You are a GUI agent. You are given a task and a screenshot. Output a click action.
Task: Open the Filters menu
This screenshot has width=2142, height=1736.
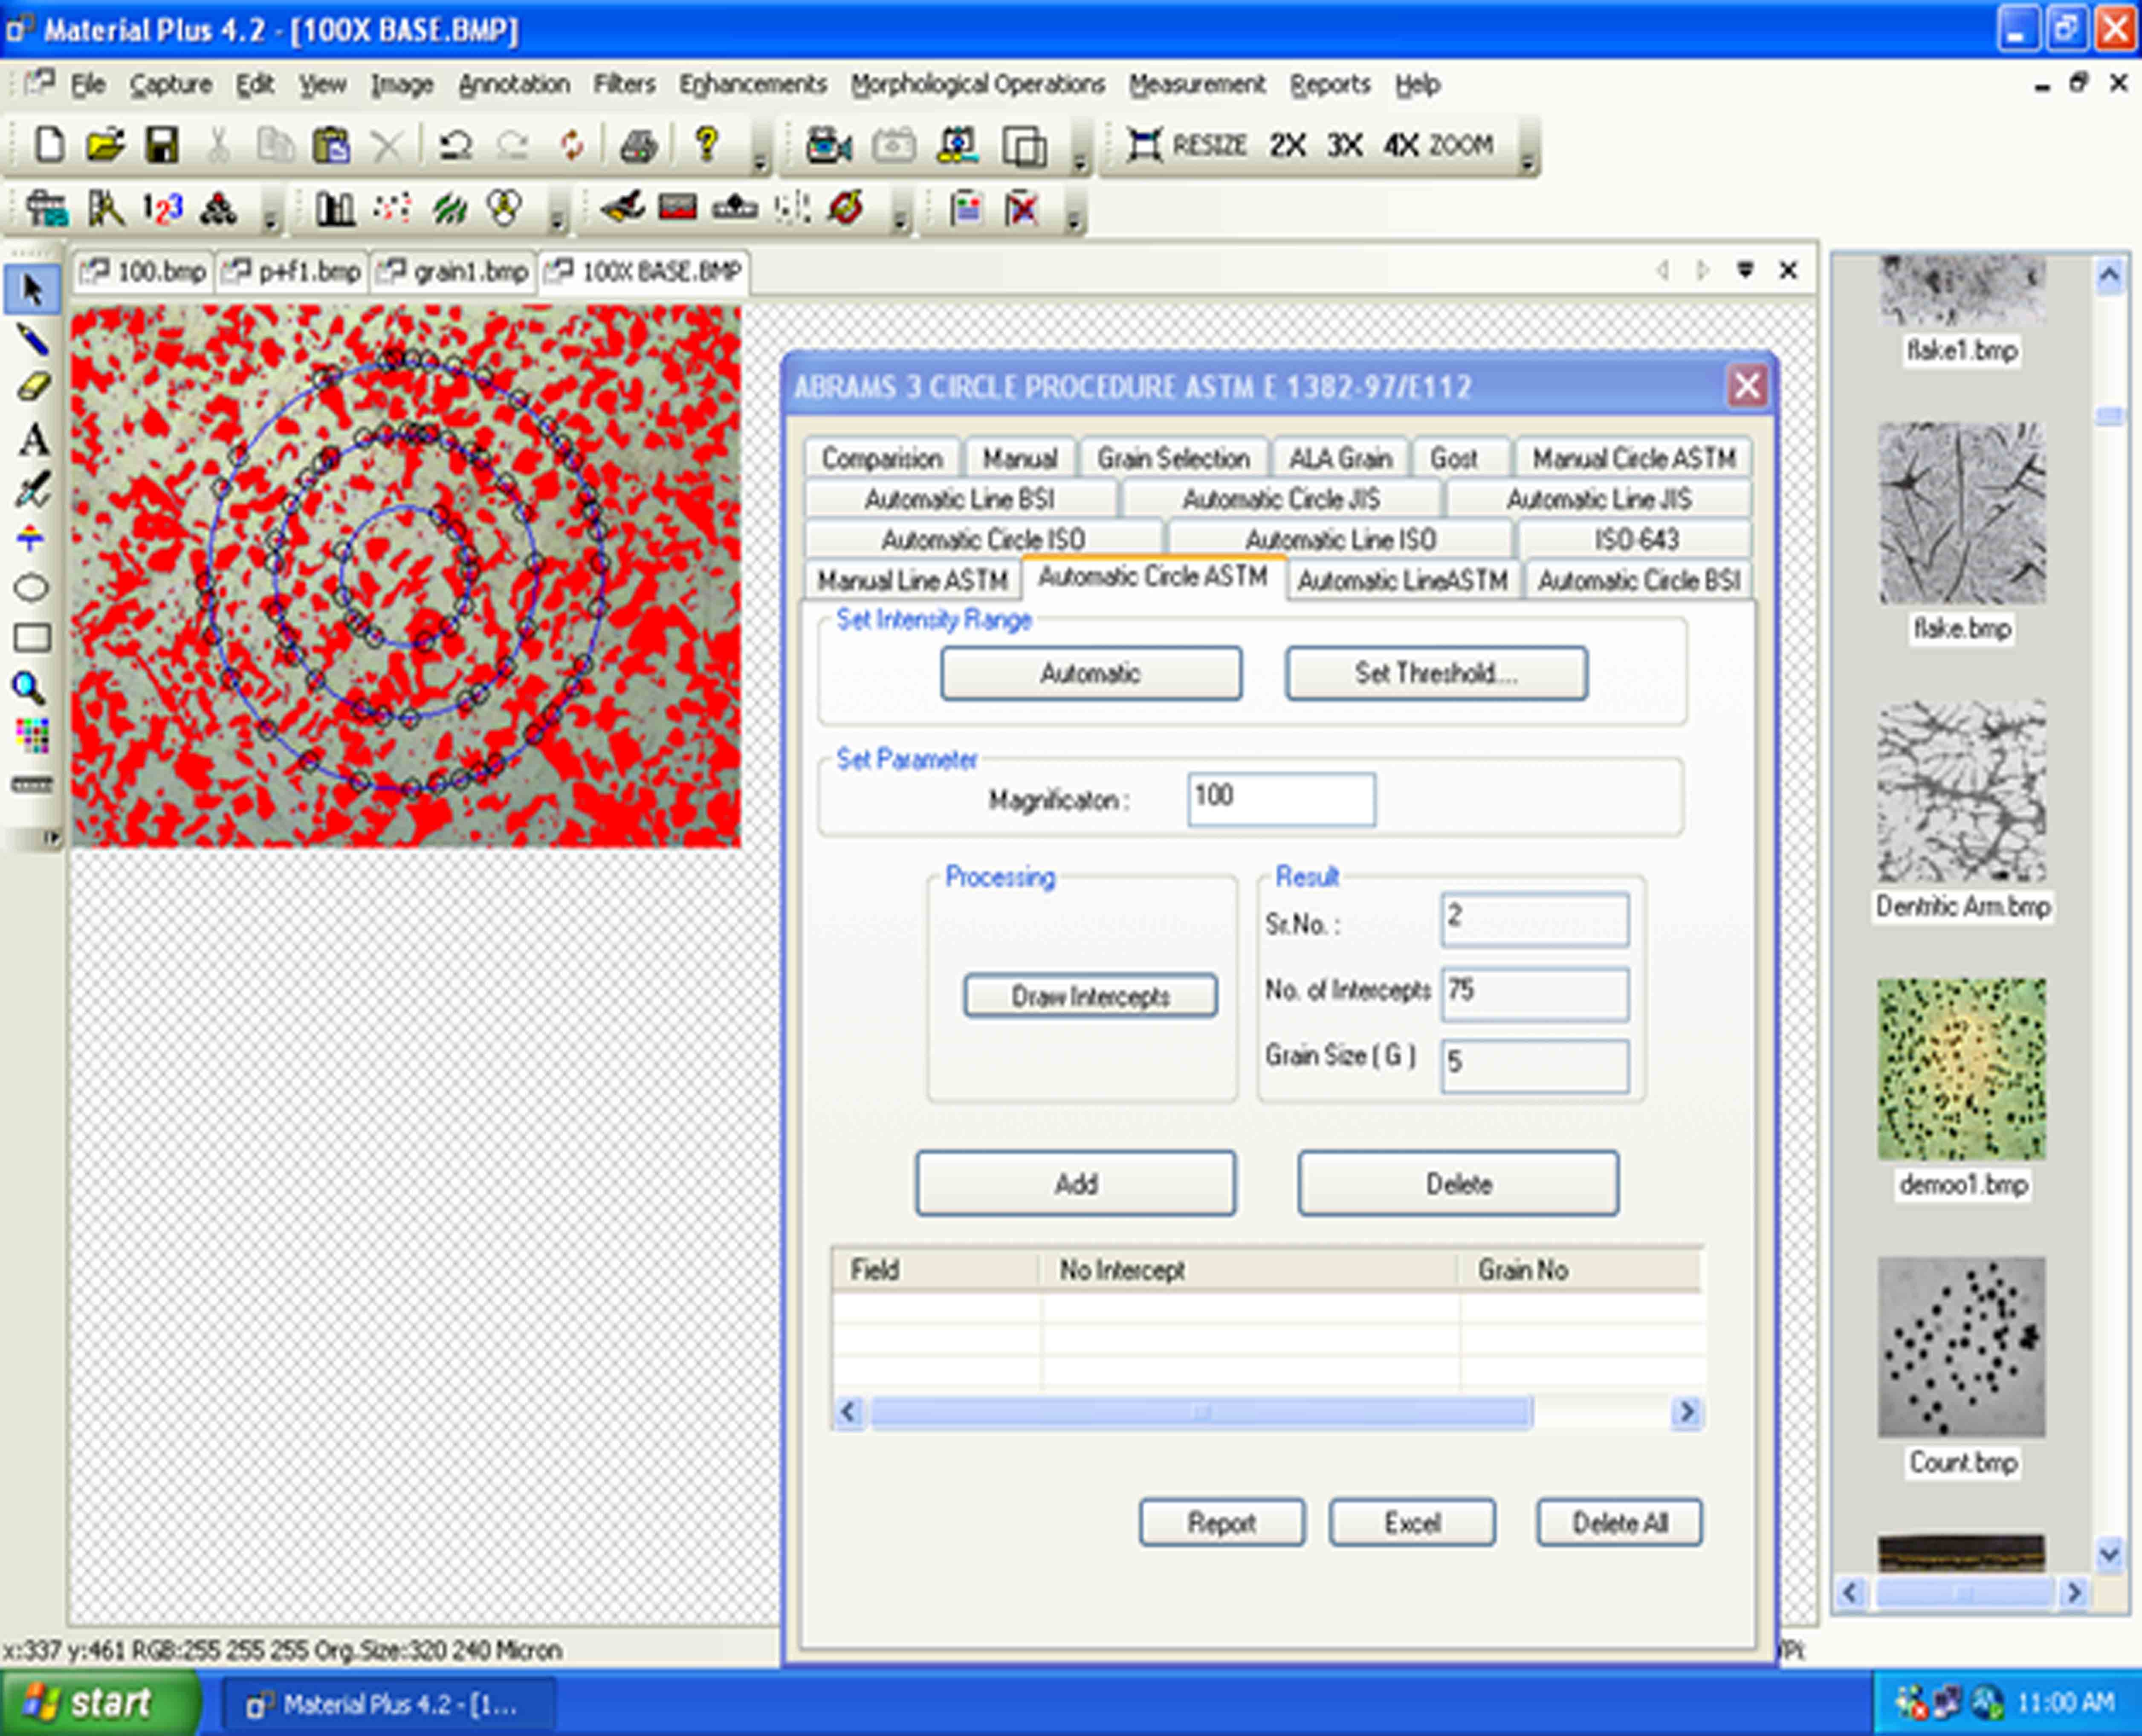(624, 85)
